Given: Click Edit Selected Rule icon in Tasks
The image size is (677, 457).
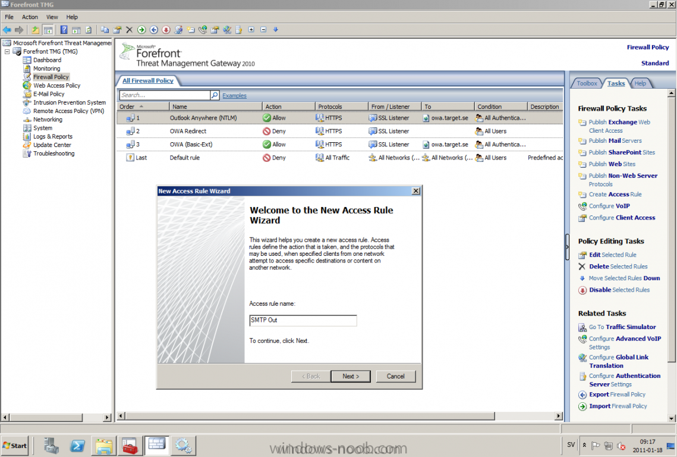Looking at the screenshot, I should click(x=582, y=255).
